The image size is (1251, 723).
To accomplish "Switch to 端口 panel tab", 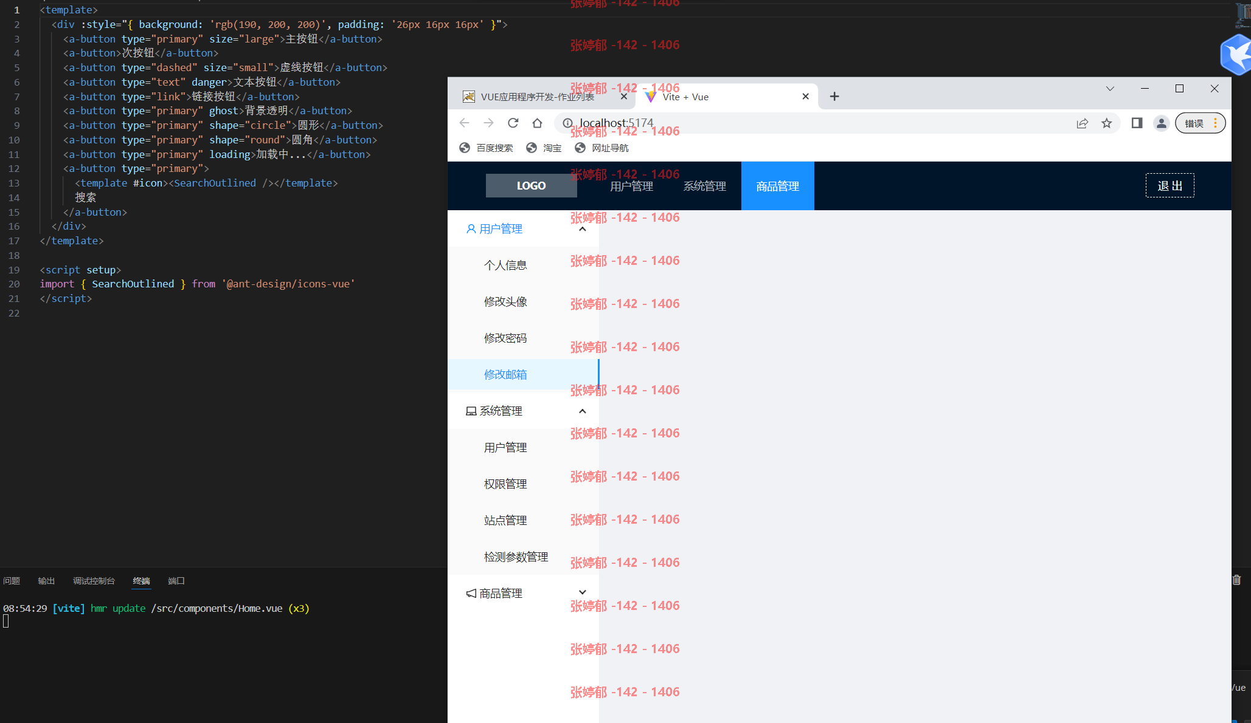I will point(176,581).
